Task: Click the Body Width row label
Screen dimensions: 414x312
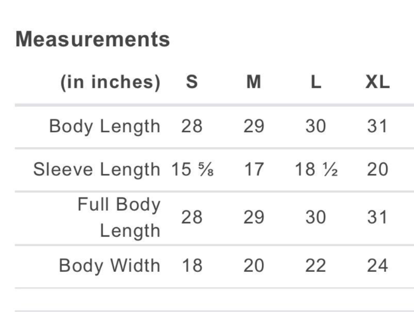Action: click(109, 266)
